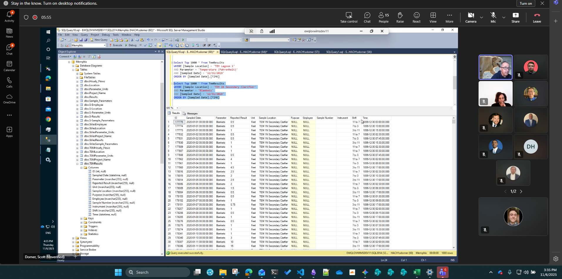562x279 pixels.
Task: Open the People participants list
Action: coord(383,17)
